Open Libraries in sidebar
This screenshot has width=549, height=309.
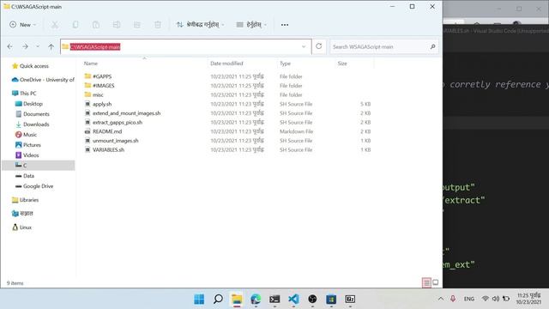pyautogui.click(x=25, y=200)
